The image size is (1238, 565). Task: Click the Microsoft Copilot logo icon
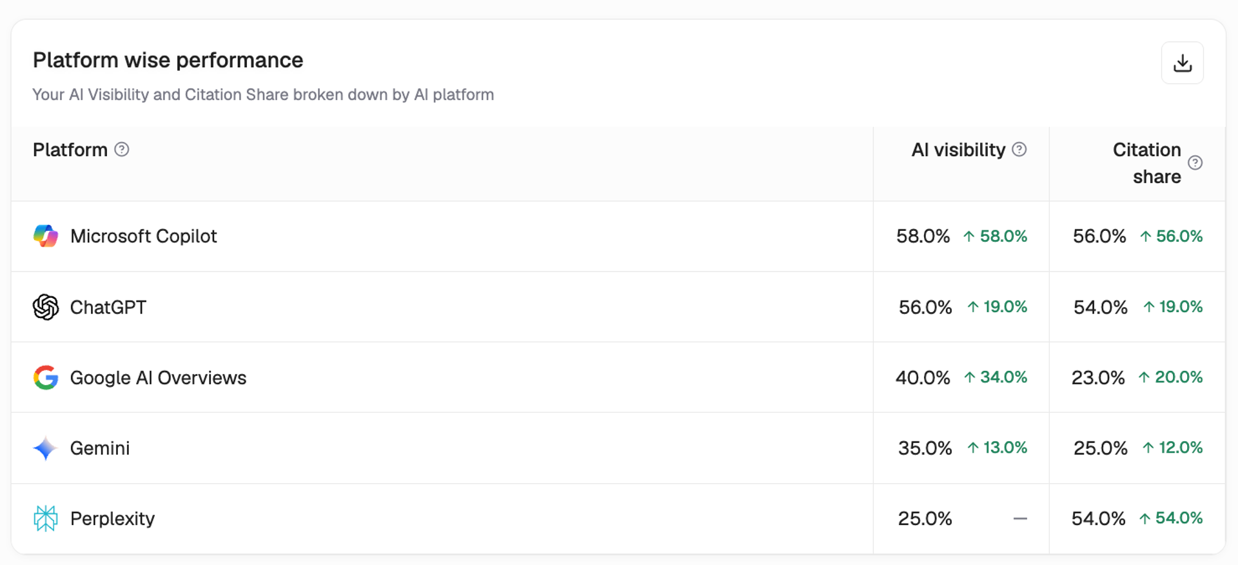pos(46,236)
